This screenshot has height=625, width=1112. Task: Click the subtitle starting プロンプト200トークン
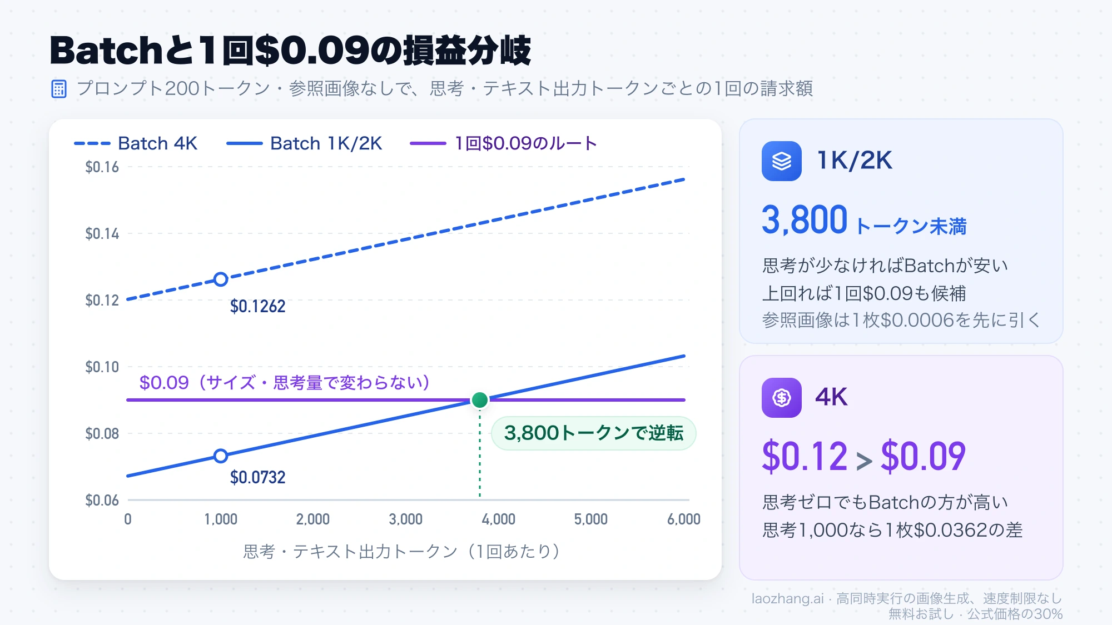point(445,89)
